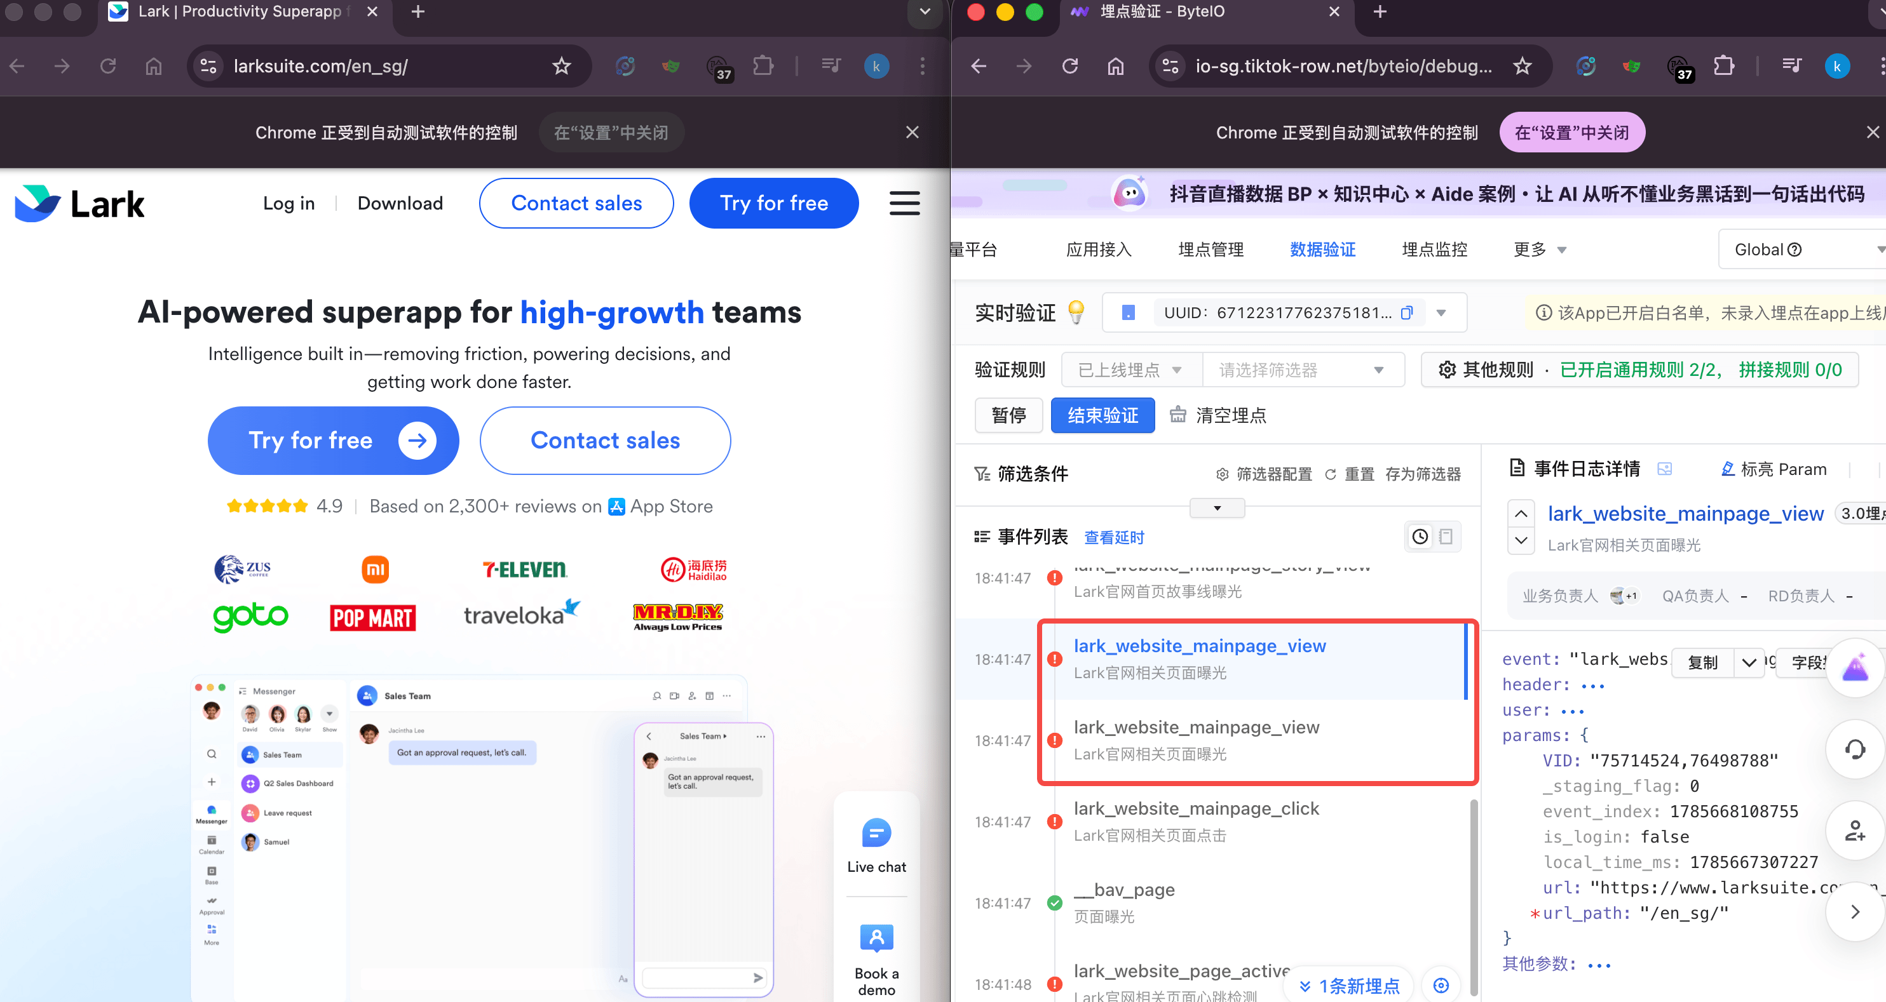This screenshot has width=1886, height=1002.
Task: Click profile avatar k in ByteIO window
Action: click(1836, 66)
